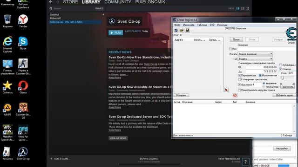
Task: Open the Help menu in Cheat Engine
Action: (222, 25)
